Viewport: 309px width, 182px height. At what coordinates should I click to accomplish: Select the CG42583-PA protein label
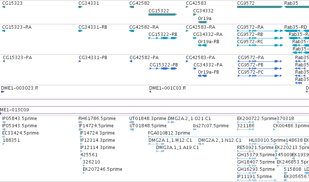(x=200, y=57)
